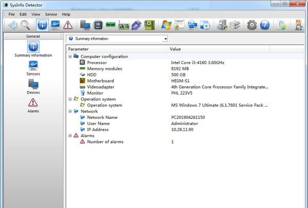Open the Edit menu

[23, 14]
